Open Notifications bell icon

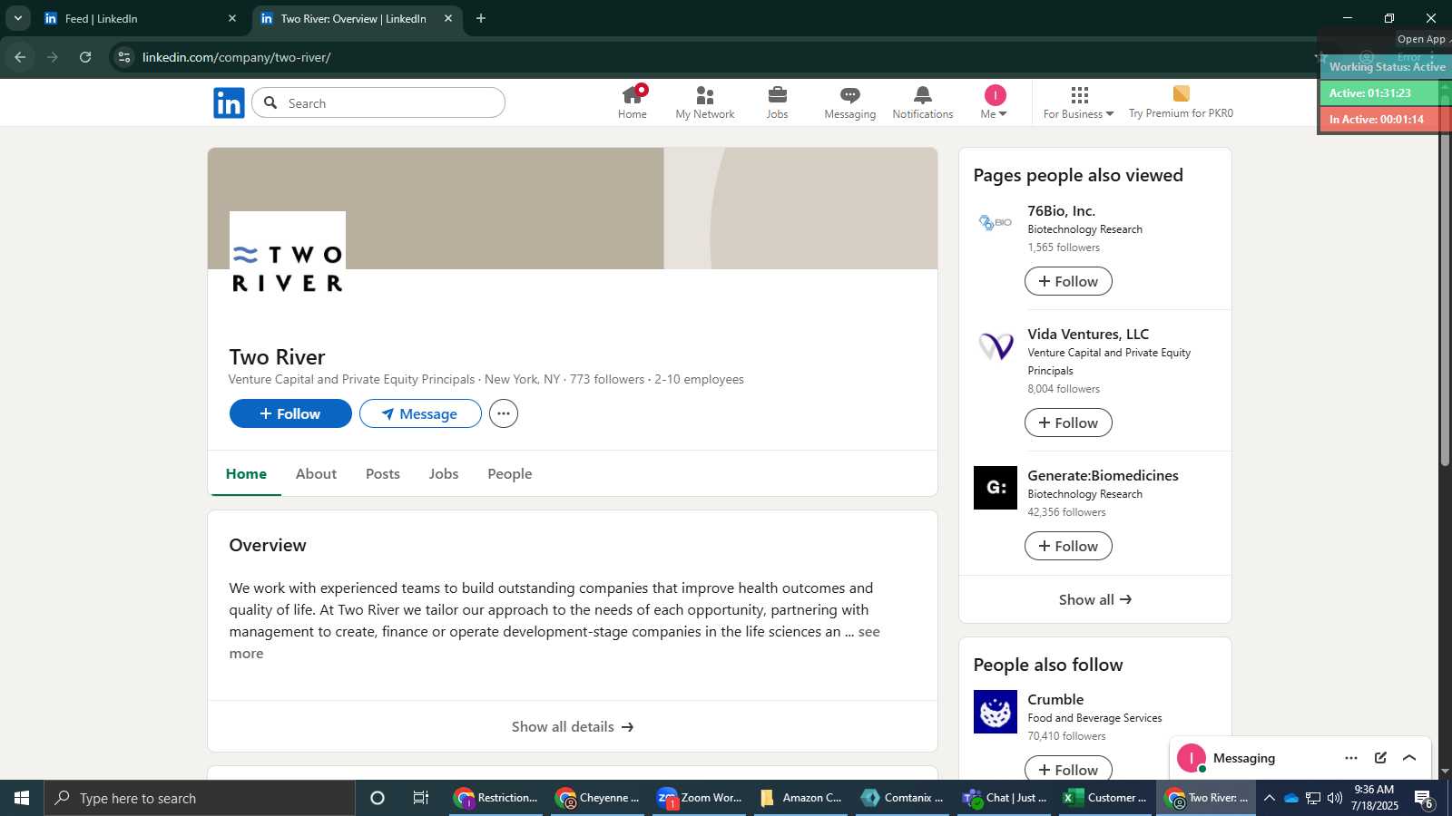(x=923, y=102)
